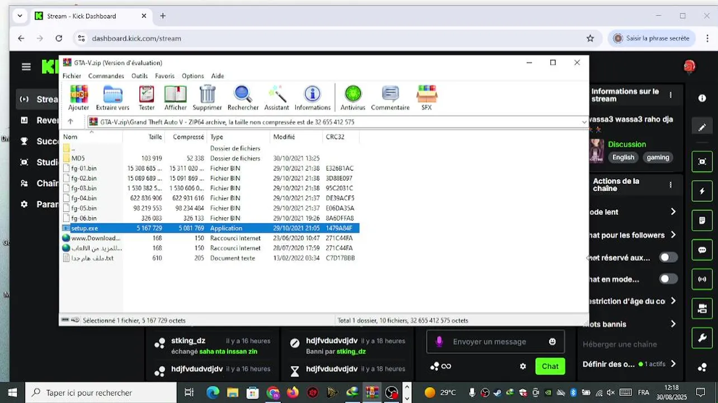Click the Discussion category link

tap(627, 144)
